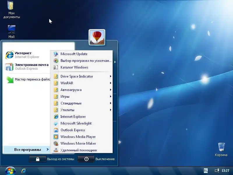Select Выбор программ по умолчанию entry
Viewport: 233px width, 175px height.
82,61
